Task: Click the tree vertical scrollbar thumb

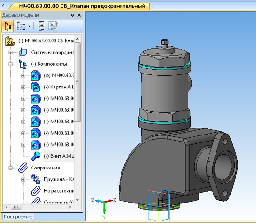Action: 78,82
